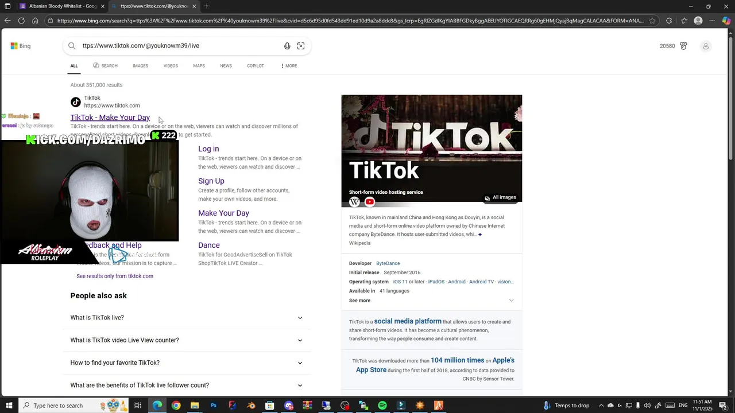Expand What is TikTok live question
The width and height of the screenshot is (735, 413).
pos(187,318)
